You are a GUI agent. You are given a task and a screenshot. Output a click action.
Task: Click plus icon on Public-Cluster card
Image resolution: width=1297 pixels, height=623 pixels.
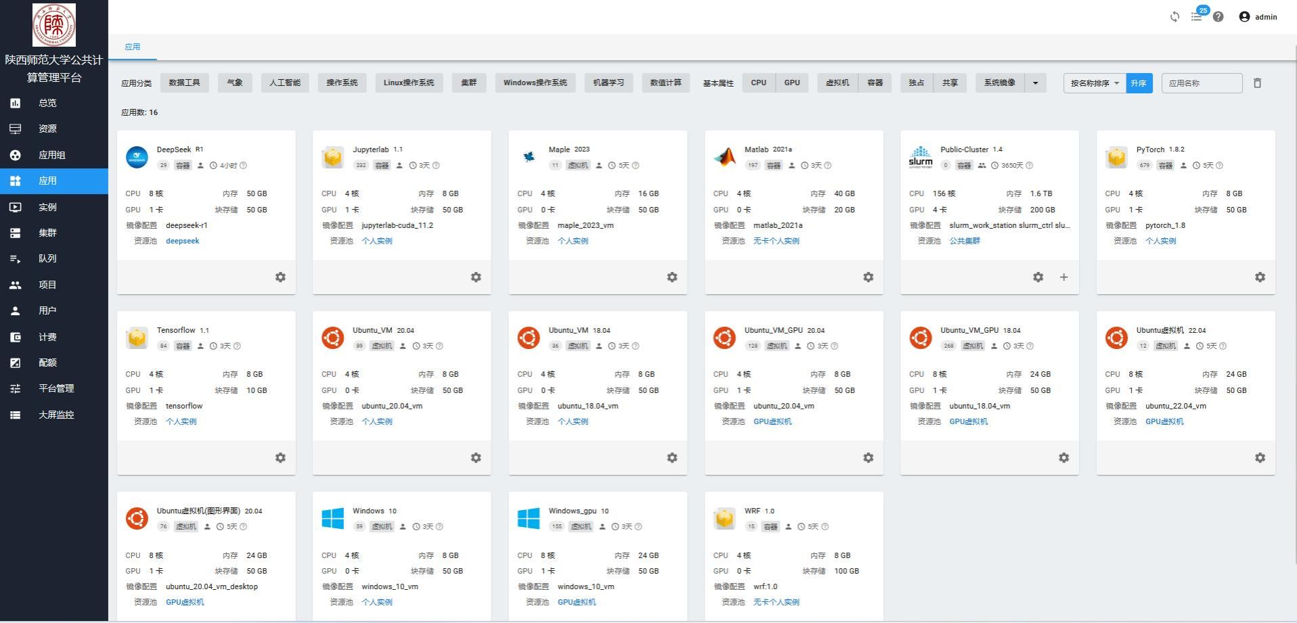pyautogui.click(x=1063, y=277)
